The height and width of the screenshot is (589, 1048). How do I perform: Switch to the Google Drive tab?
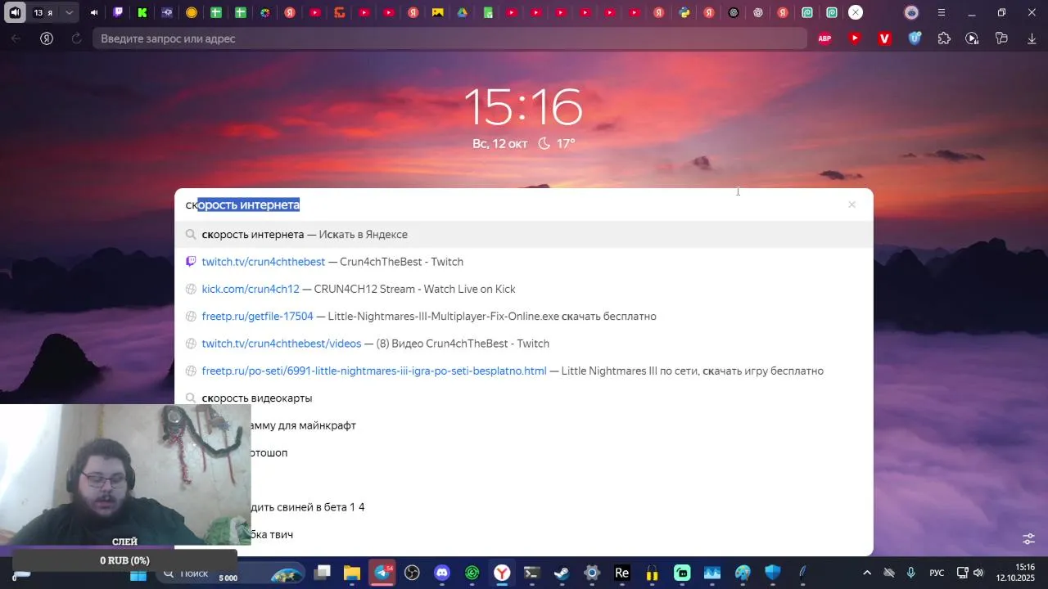coord(463,12)
